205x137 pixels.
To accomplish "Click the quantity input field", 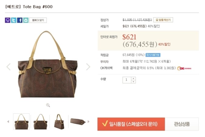I will (127, 80).
